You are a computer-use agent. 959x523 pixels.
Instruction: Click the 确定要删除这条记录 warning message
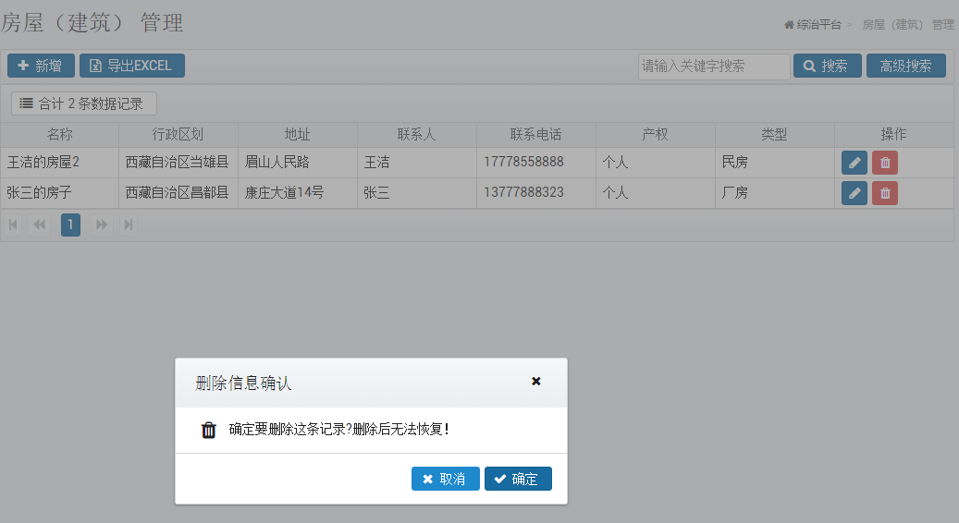(x=339, y=430)
